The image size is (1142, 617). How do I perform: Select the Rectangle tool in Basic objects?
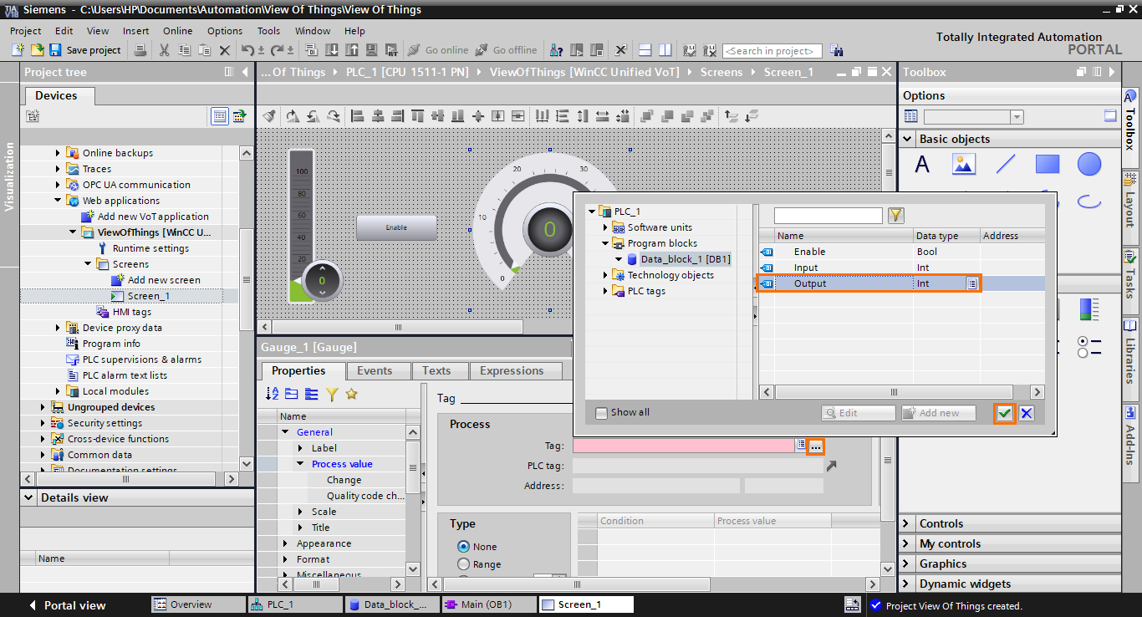tap(1048, 164)
